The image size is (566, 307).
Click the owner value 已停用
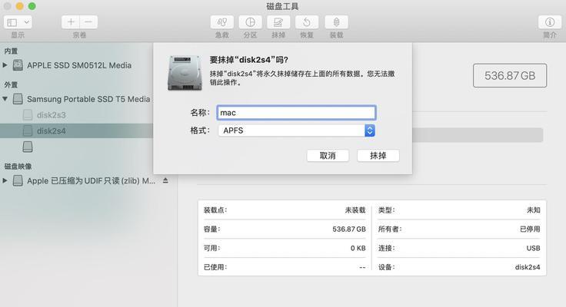(x=530, y=229)
